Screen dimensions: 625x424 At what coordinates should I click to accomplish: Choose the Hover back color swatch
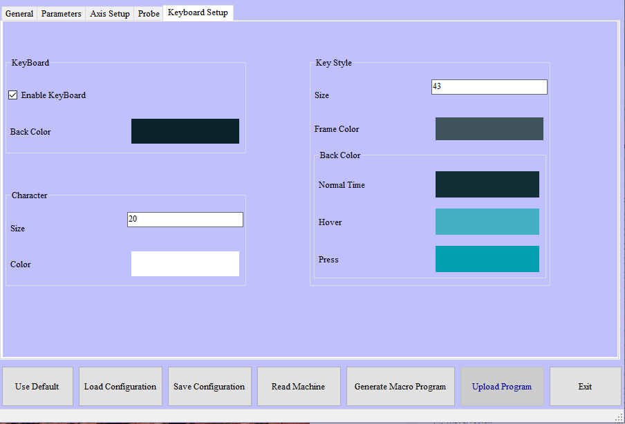point(487,222)
